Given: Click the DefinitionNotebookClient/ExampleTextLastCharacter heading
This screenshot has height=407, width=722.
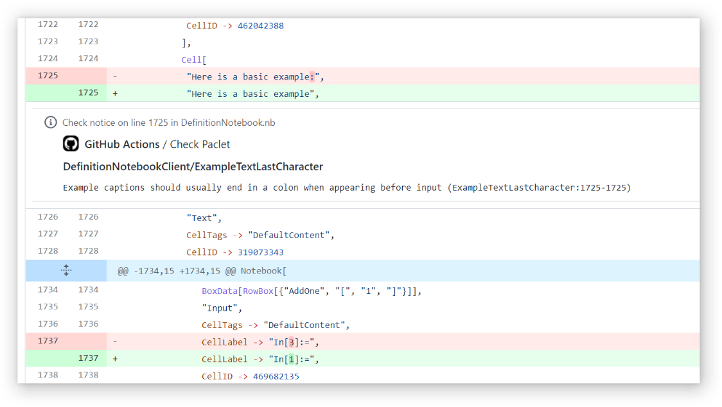Looking at the screenshot, I should (193, 166).
